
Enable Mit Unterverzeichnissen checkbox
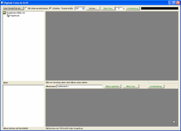pos(26,8)
